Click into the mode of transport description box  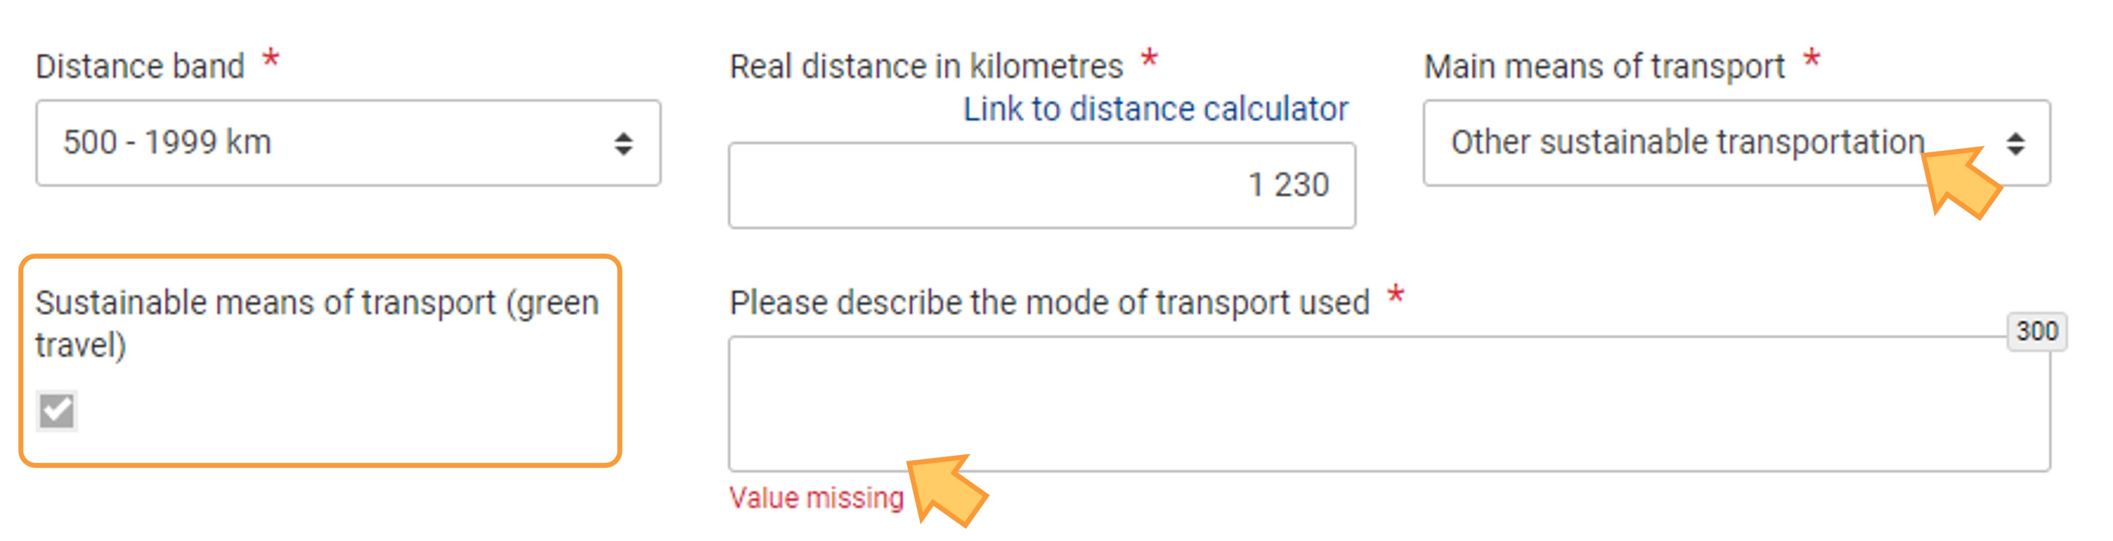pyautogui.click(x=1389, y=403)
